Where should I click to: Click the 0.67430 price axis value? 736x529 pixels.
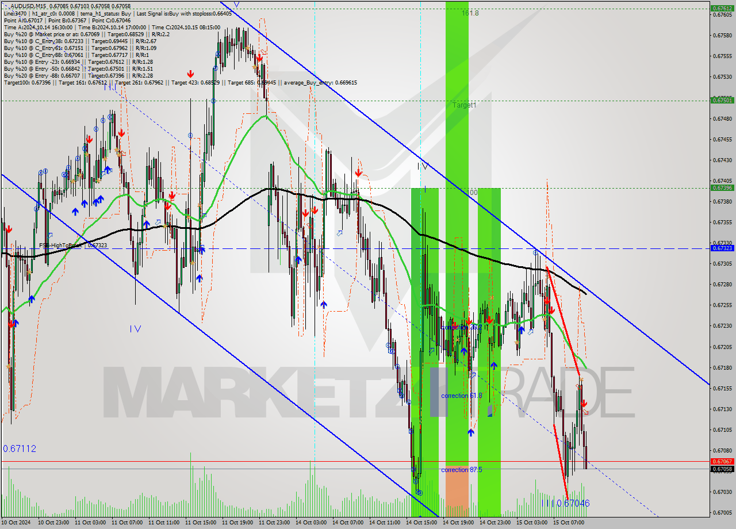point(722,160)
